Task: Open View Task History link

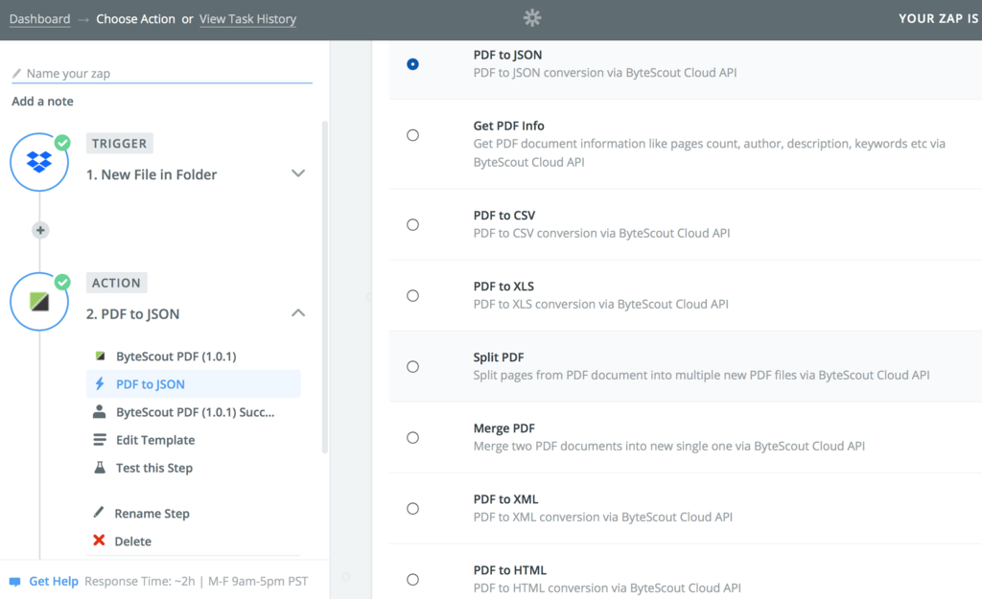Action: pos(247,19)
